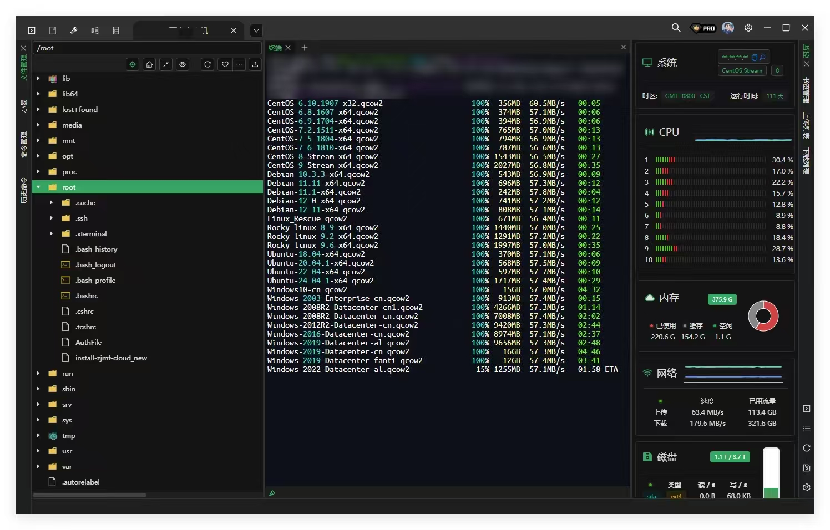Click the refresh icon in file manager toolbar
This screenshot has height=530, width=830.
[207, 64]
